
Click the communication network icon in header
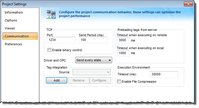click(51, 14)
